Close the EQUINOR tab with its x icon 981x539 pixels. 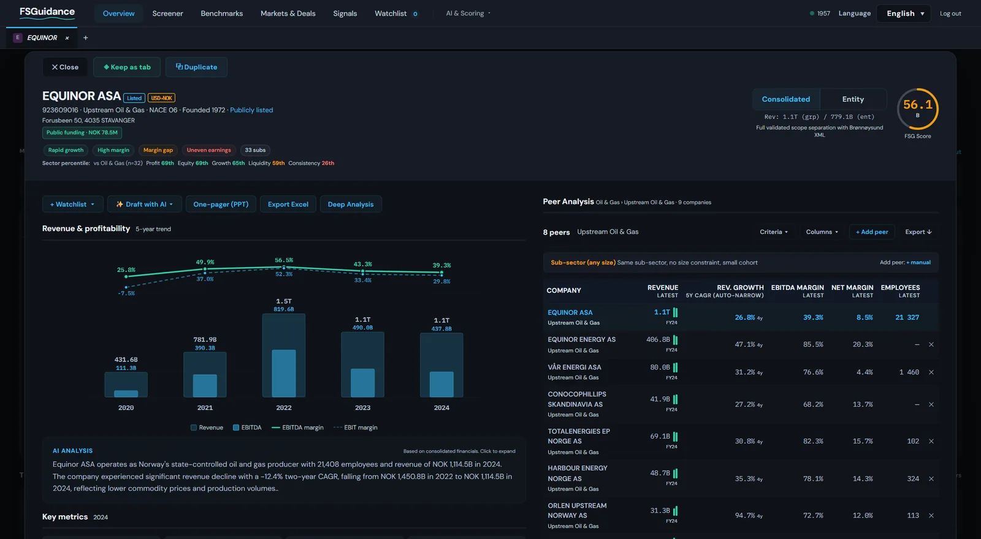pyautogui.click(x=67, y=38)
